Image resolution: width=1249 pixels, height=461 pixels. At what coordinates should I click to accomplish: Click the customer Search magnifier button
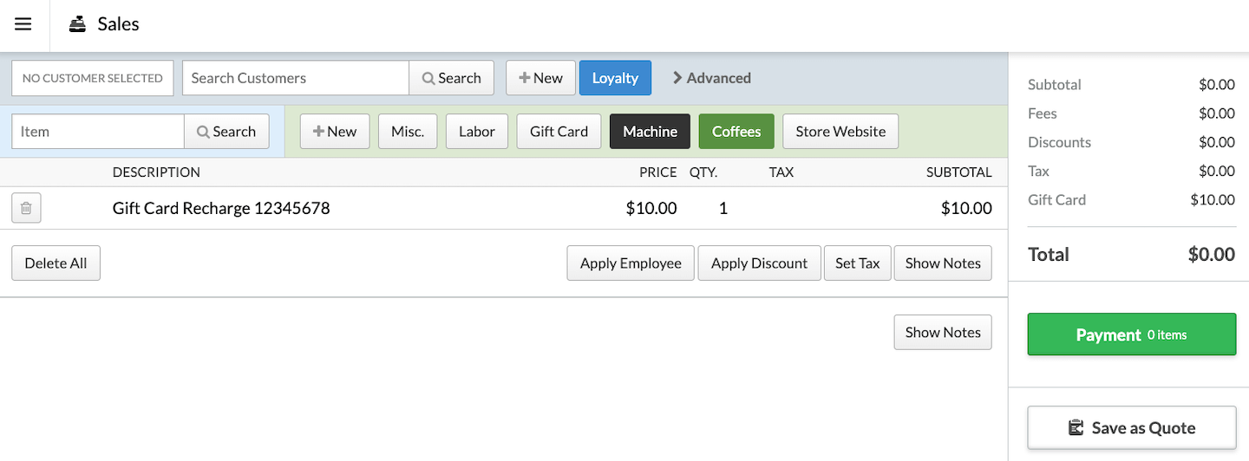click(451, 78)
